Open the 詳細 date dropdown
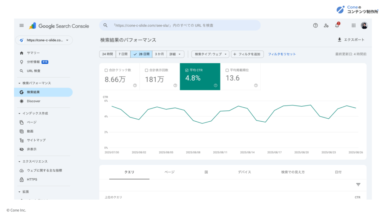This screenshot has height=217, width=386. click(x=175, y=54)
